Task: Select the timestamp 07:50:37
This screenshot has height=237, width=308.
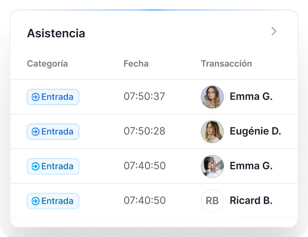Action: click(x=144, y=97)
